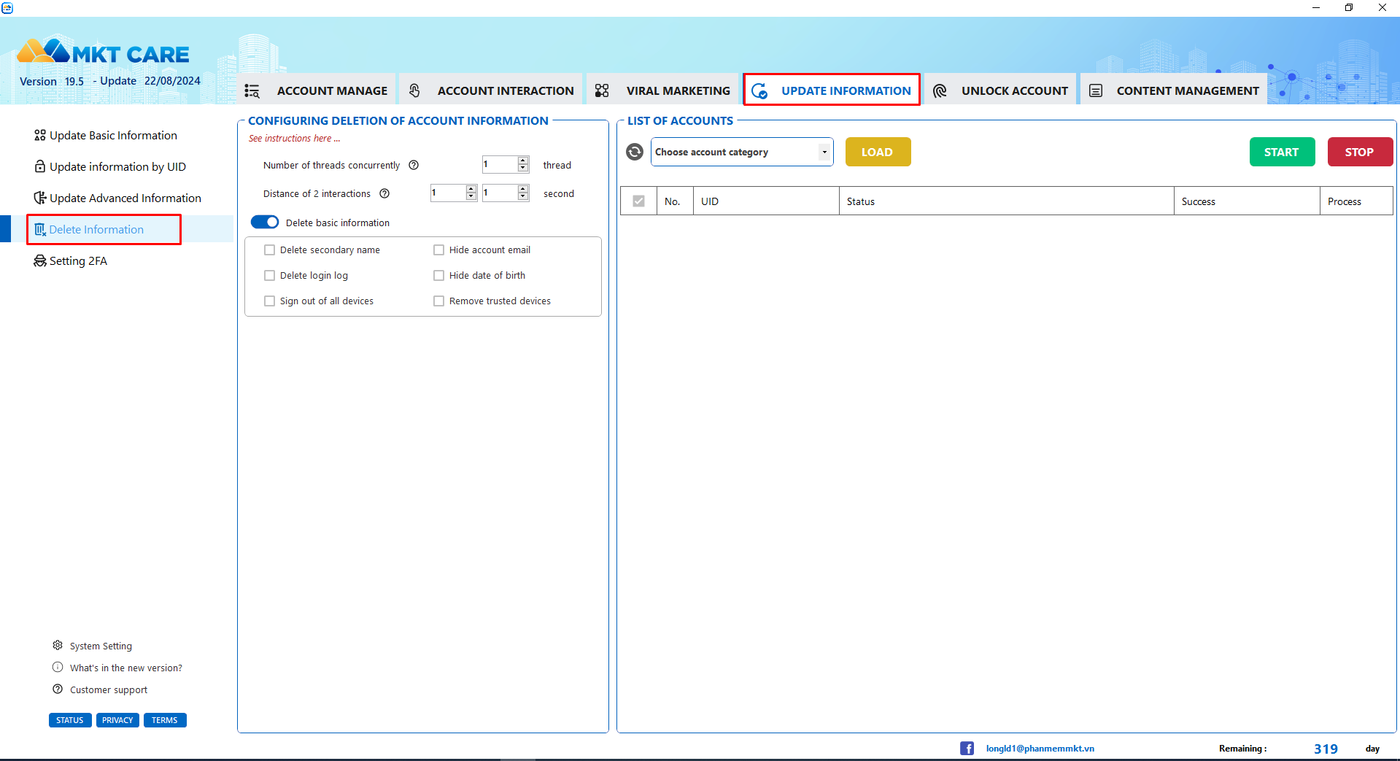Open the Content Management tab
The width and height of the screenshot is (1400, 761).
[x=1174, y=90]
